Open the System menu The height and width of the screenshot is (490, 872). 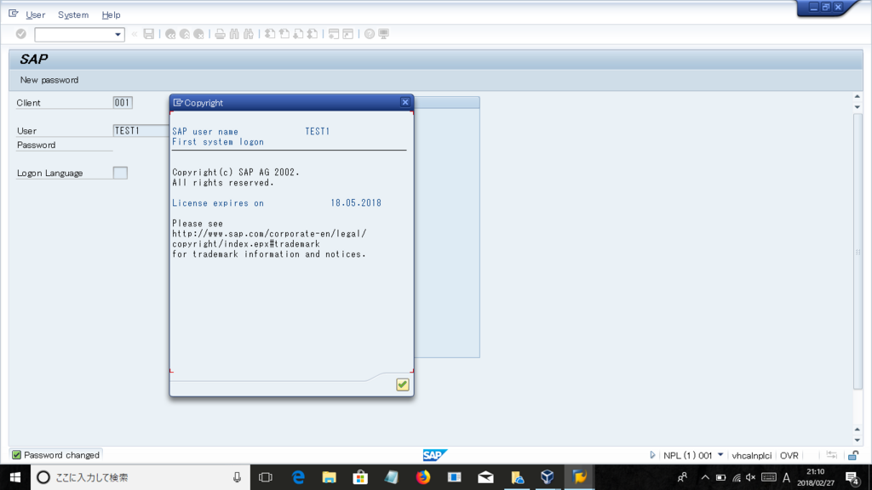pos(73,14)
